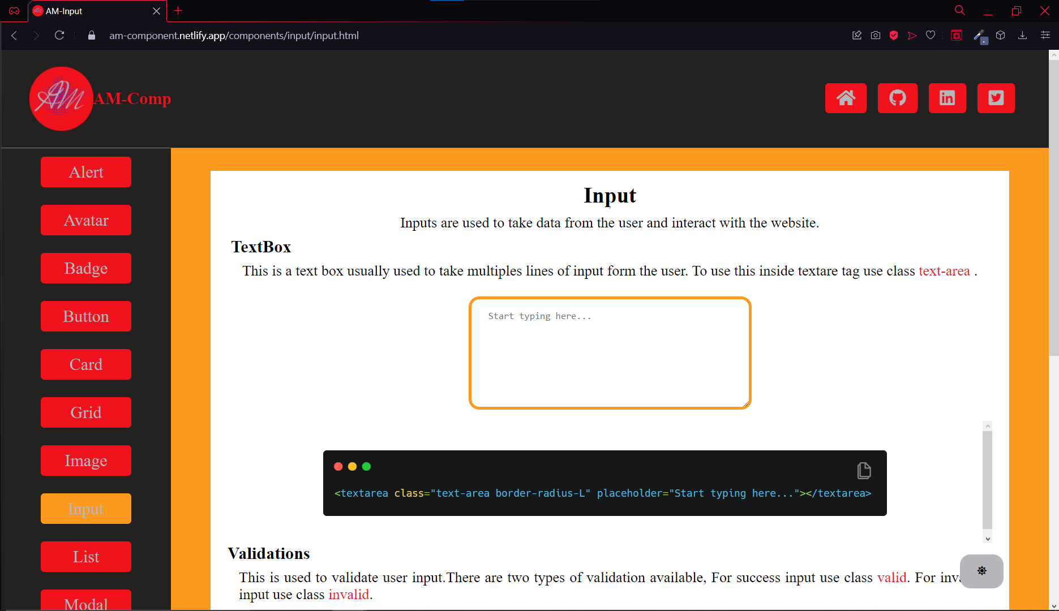Open Twitter via the bird icon
The height and width of the screenshot is (611, 1059).
(996, 98)
